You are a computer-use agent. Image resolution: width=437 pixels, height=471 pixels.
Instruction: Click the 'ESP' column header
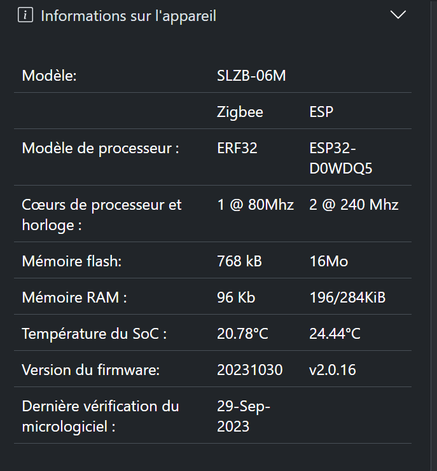pos(321,112)
